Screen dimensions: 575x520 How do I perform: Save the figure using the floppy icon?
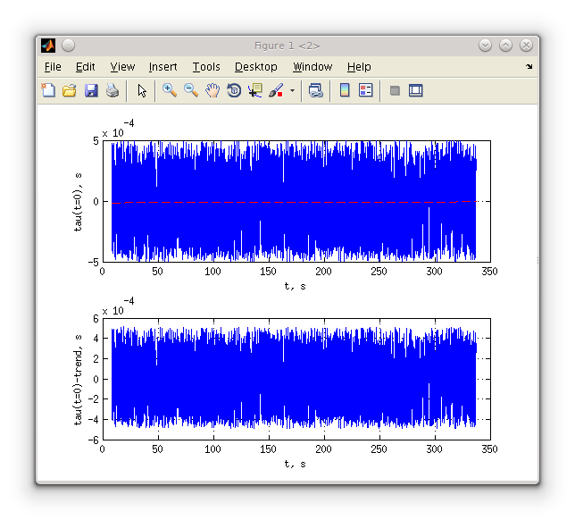[91, 90]
